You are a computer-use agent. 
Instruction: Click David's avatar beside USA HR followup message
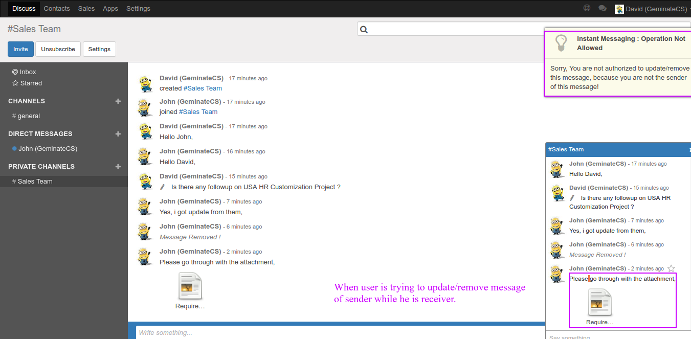[146, 182]
